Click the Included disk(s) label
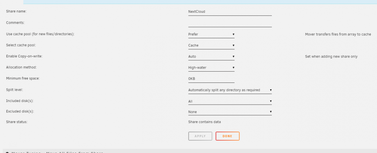This screenshot has width=377, height=153. pyautogui.click(x=20, y=101)
